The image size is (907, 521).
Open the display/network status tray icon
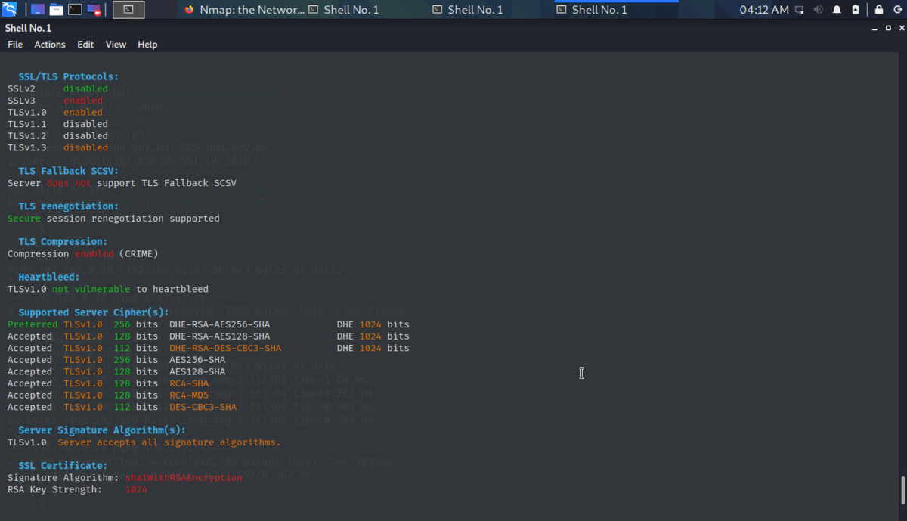(x=800, y=10)
